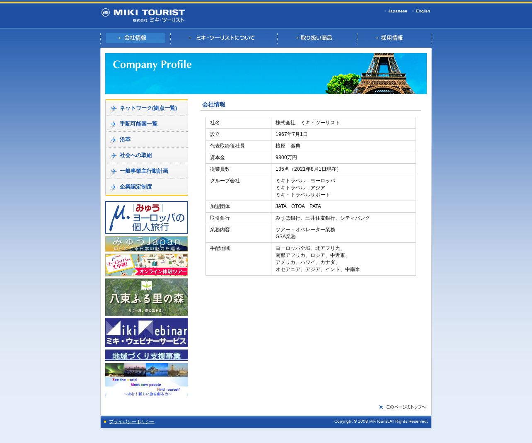Select the 手配地域 label cell

click(x=239, y=259)
